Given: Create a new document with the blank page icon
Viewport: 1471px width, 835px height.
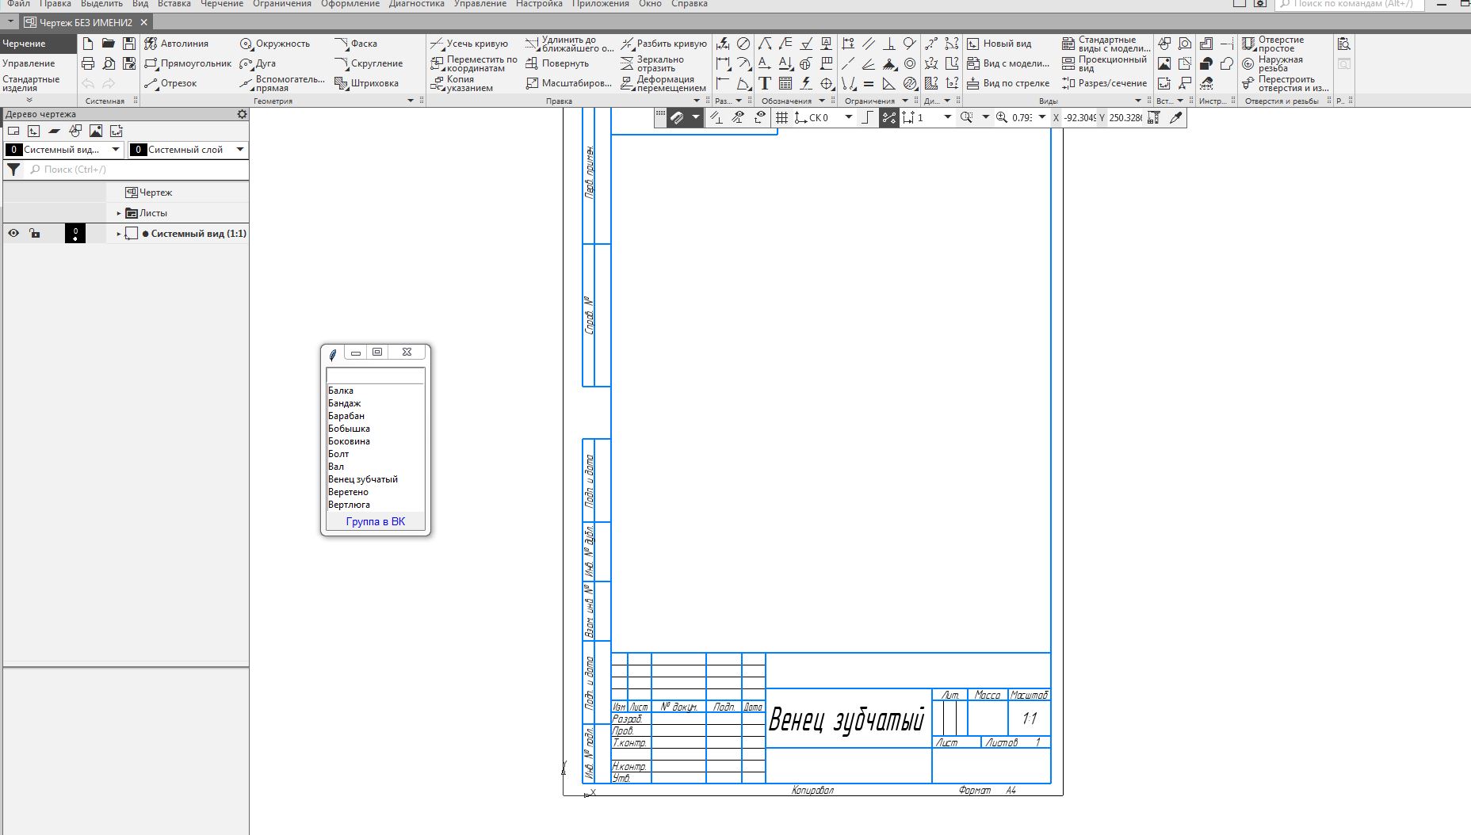Looking at the screenshot, I should click(x=88, y=44).
